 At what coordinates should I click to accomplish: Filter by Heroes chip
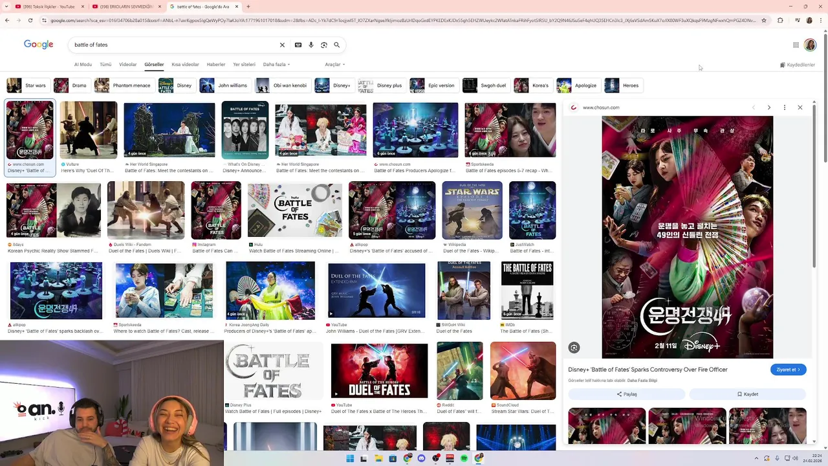click(623, 85)
